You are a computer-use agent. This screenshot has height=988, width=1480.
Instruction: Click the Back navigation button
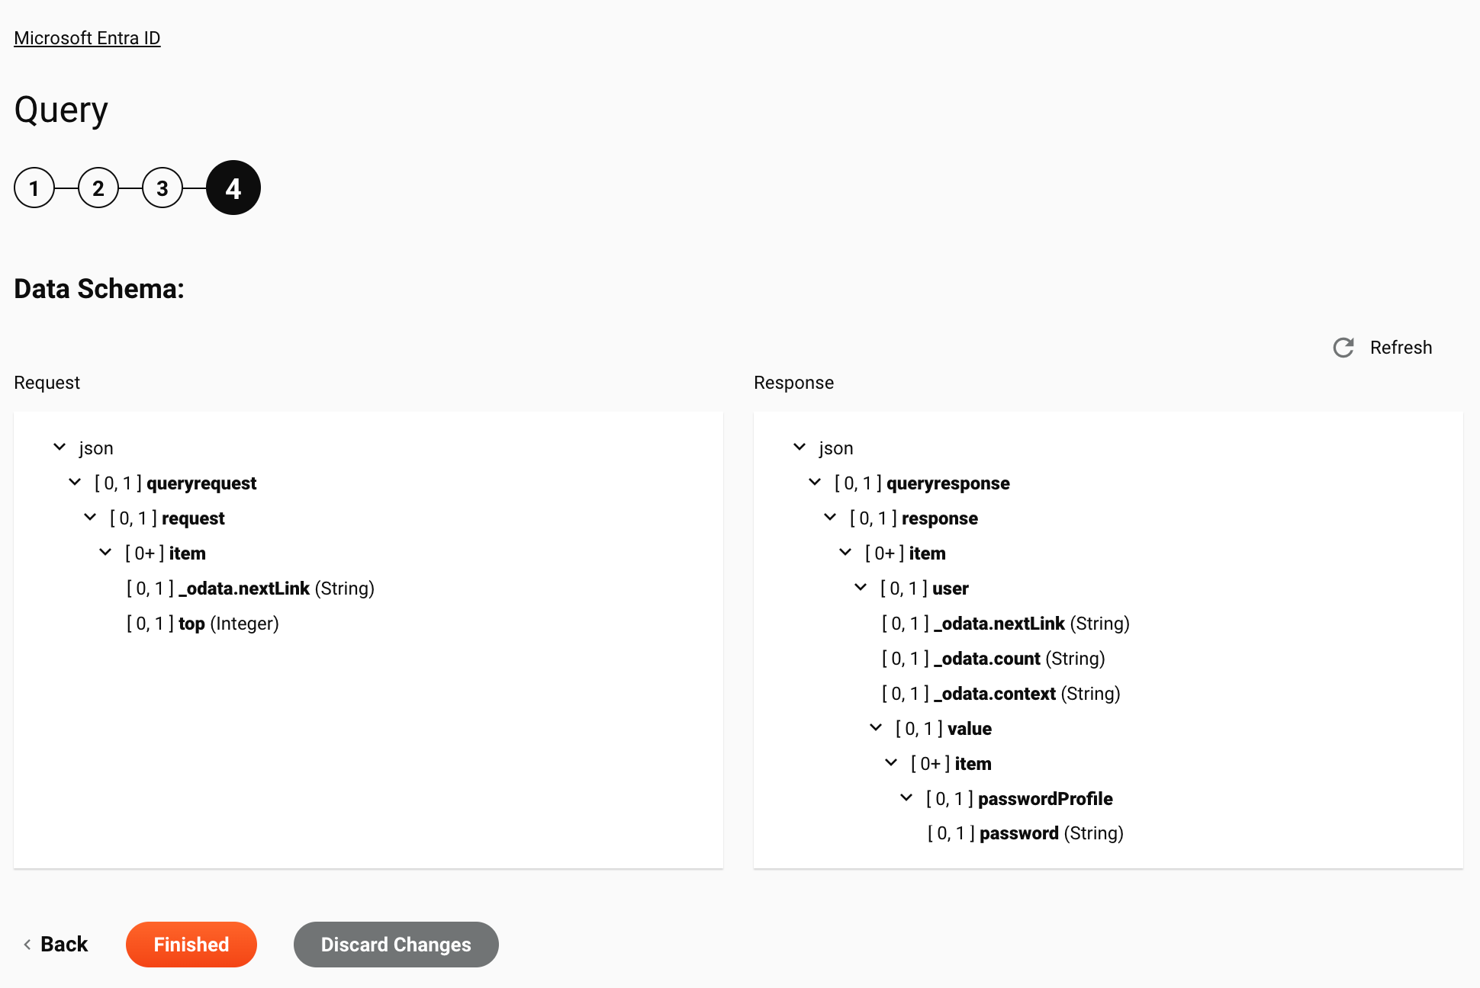click(x=54, y=944)
